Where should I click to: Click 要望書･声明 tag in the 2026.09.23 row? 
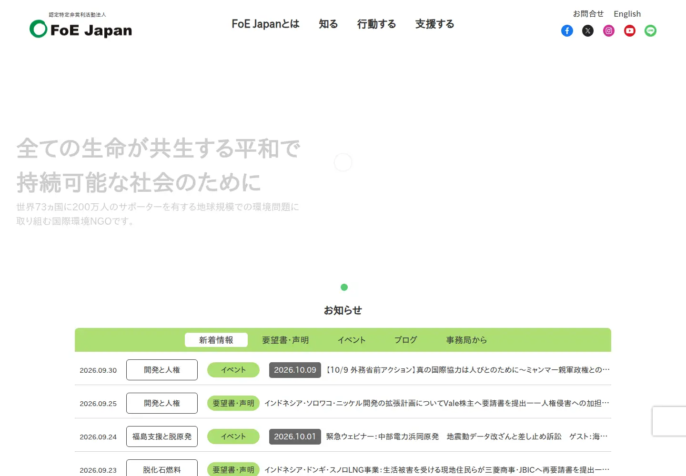coord(233,469)
